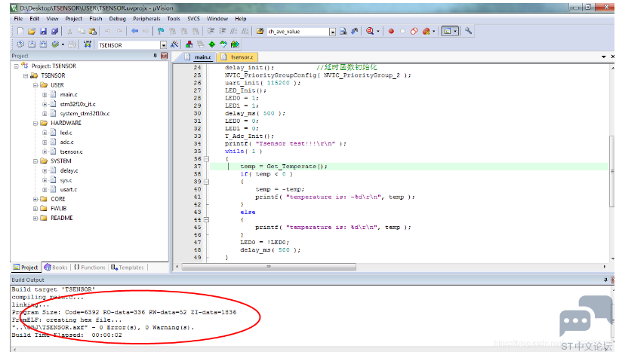This screenshot has height=358, width=619.
Task: Open the TSENSOR target dropdown
Action: coord(163,45)
